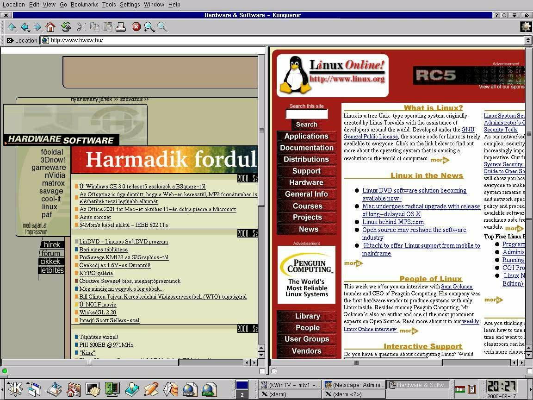Click the left pane horizontal scrollbar thumb
Screen dimensions: 533x400
click(x=90, y=362)
